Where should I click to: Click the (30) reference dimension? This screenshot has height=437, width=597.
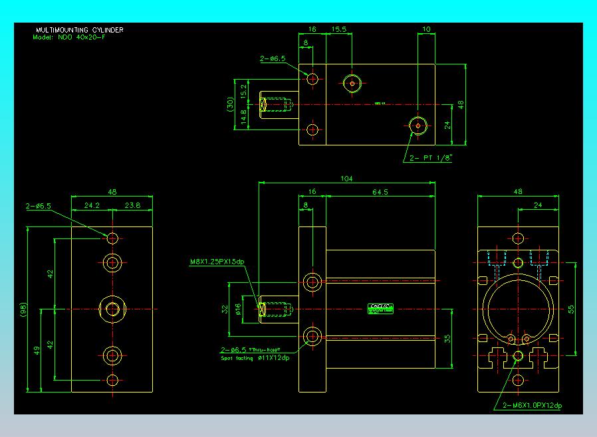point(230,104)
